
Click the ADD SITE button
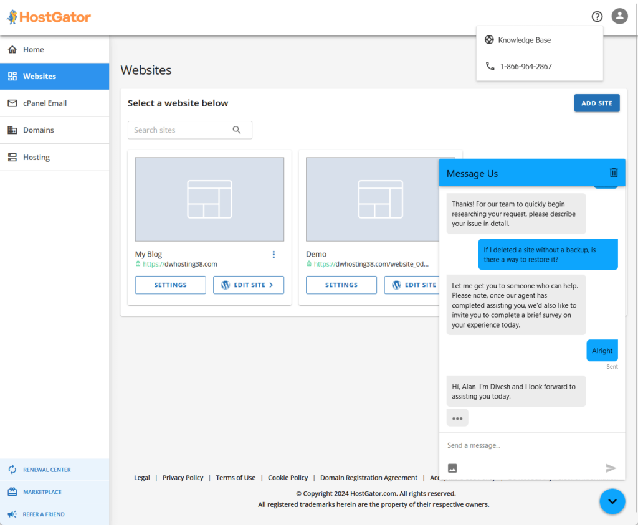596,103
